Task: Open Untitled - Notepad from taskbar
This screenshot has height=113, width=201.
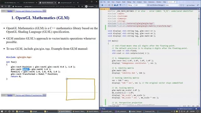Action: click(135, 111)
